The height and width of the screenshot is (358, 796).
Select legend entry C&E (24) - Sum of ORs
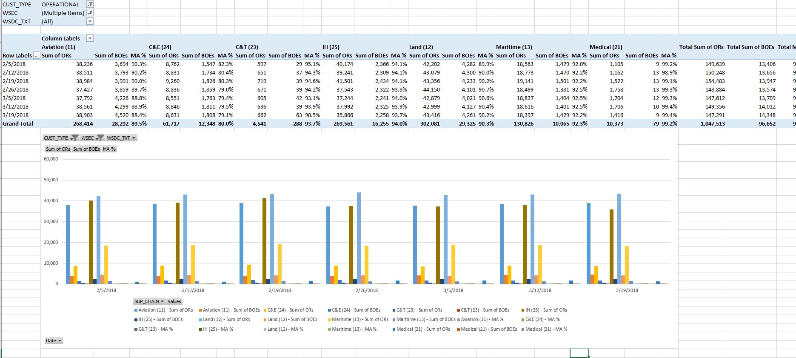(x=288, y=310)
